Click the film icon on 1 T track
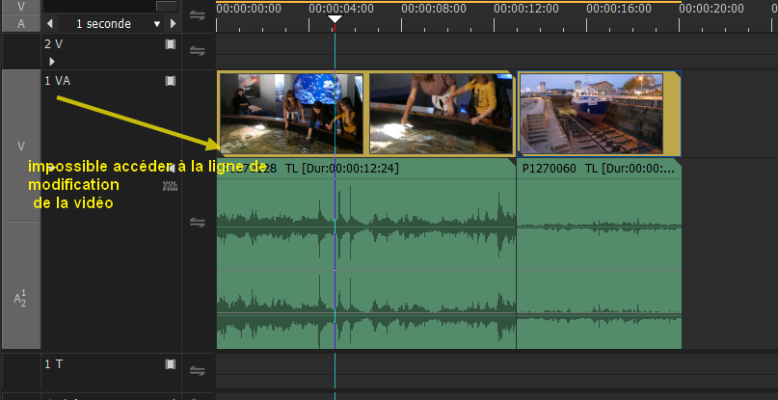The width and height of the screenshot is (778, 400). click(171, 364)
